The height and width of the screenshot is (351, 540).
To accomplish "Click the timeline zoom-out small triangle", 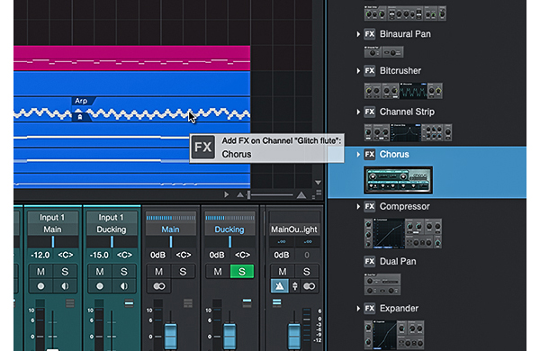I will (x=239, y=195).
